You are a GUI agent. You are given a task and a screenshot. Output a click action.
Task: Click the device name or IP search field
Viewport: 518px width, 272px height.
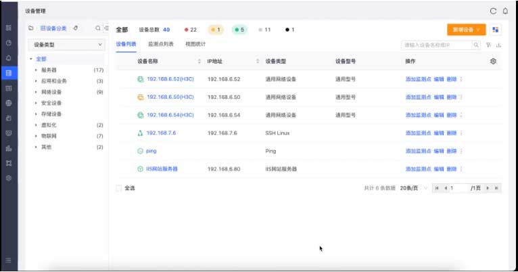437,45
